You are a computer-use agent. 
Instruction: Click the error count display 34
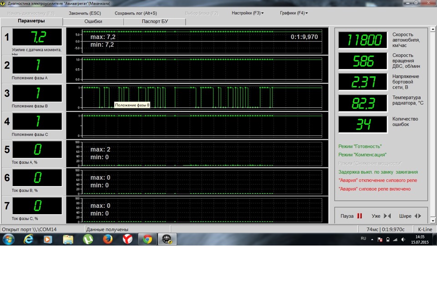[x=363, y=125]
